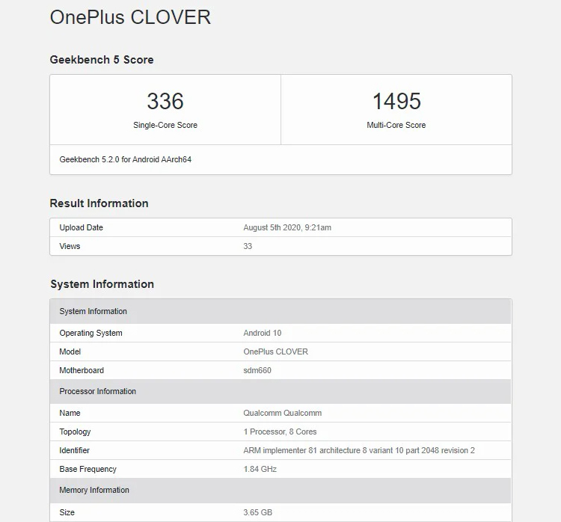
Task: Click the multi-core score value 1495
Action: 396,101
